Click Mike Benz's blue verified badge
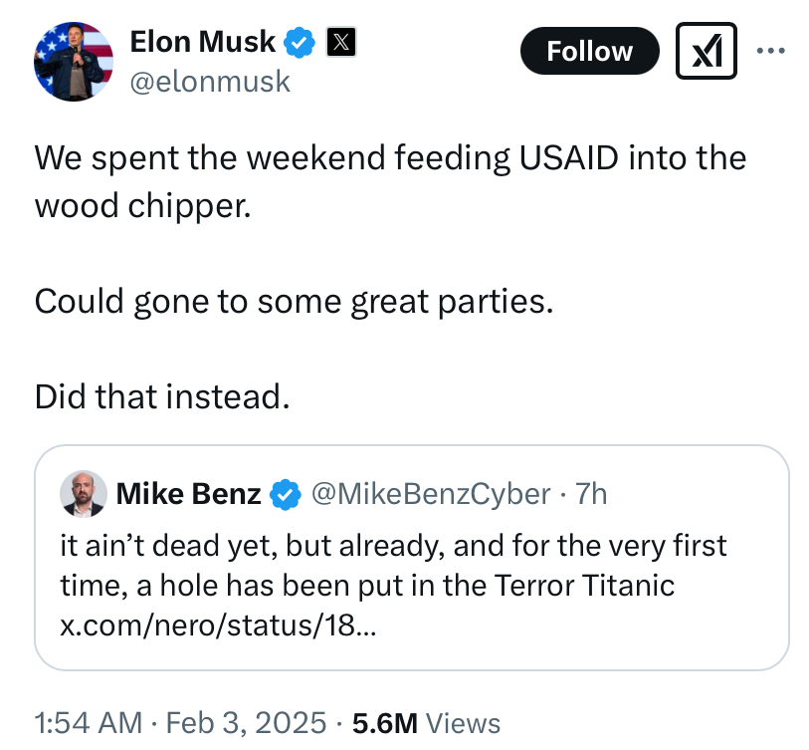This screenshot has height=750, width=809. 286,493
